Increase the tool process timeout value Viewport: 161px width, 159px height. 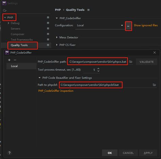pos(98,69)
